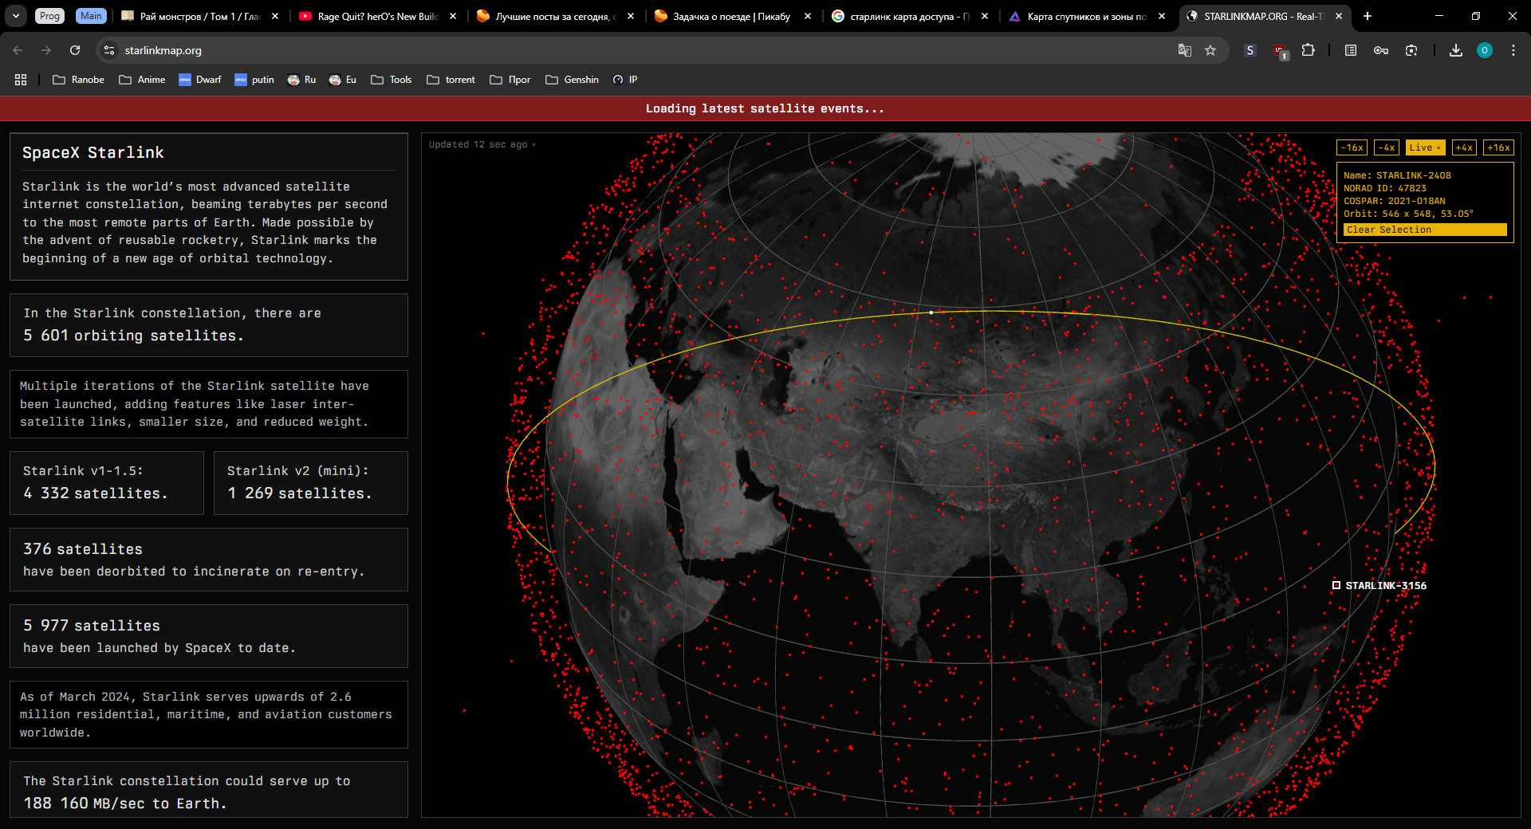This screenshot has width=1531, height=829.
Task: Open Chrome's three-dot menu
Action: click(x=1513, y=50)
